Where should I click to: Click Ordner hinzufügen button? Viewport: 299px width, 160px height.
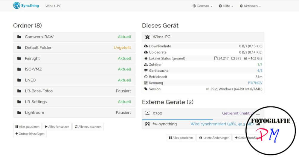pos(30,134)
